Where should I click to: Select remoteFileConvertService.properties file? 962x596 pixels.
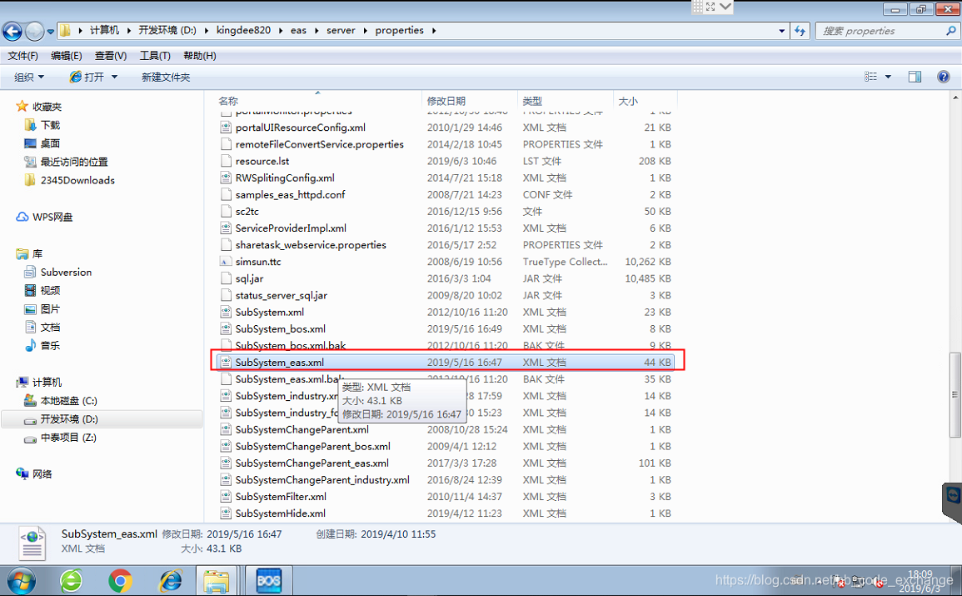pos(319,144)
